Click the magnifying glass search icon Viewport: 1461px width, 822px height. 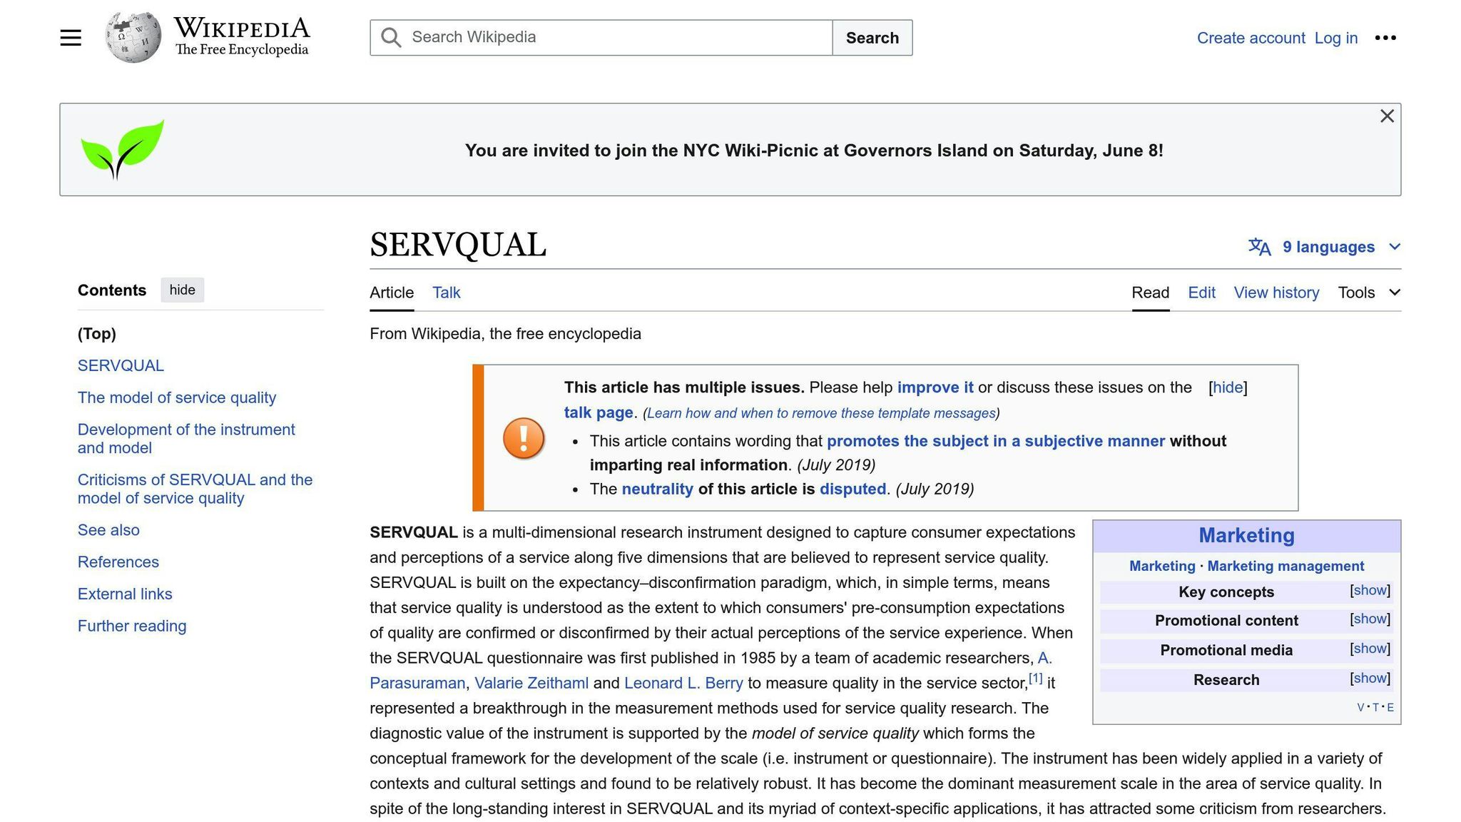391,38
